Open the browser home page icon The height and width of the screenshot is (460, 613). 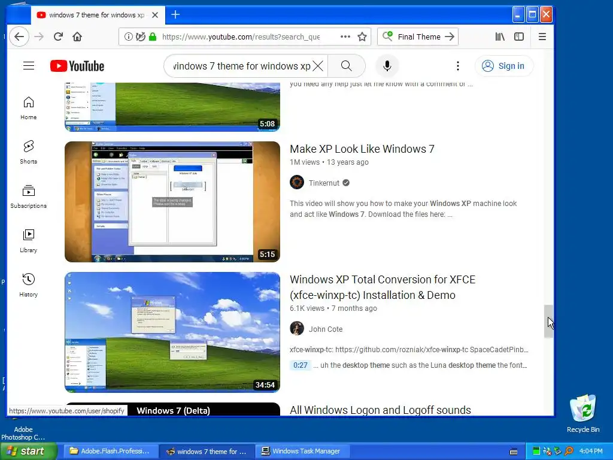pyautogui.click(x=77, y=37)
